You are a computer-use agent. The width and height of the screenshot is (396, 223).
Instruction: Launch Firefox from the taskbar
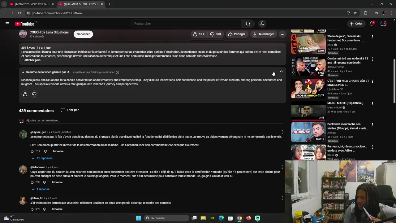(x=248, y=218)
